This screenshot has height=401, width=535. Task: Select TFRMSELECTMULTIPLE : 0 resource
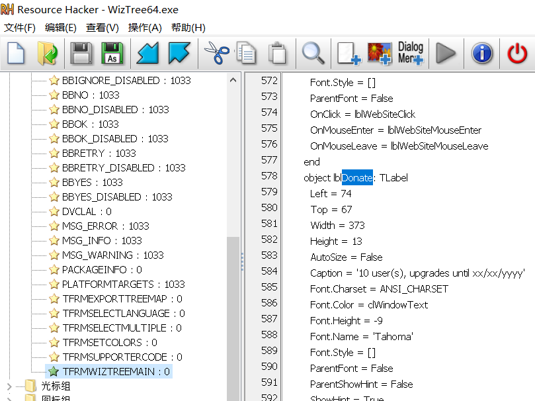click(x=122, y=328)
